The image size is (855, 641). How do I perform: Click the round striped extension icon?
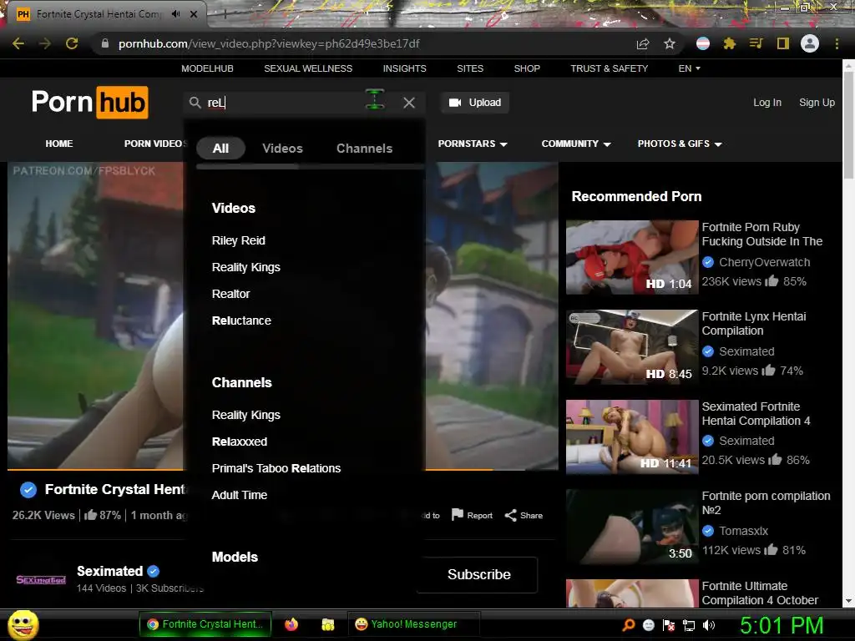click(x=703, y=43)
